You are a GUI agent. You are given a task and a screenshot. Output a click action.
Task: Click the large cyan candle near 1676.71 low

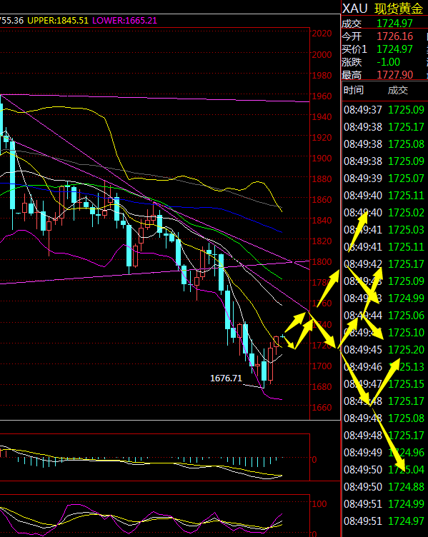pyautogui.click(x=264, y=371)
